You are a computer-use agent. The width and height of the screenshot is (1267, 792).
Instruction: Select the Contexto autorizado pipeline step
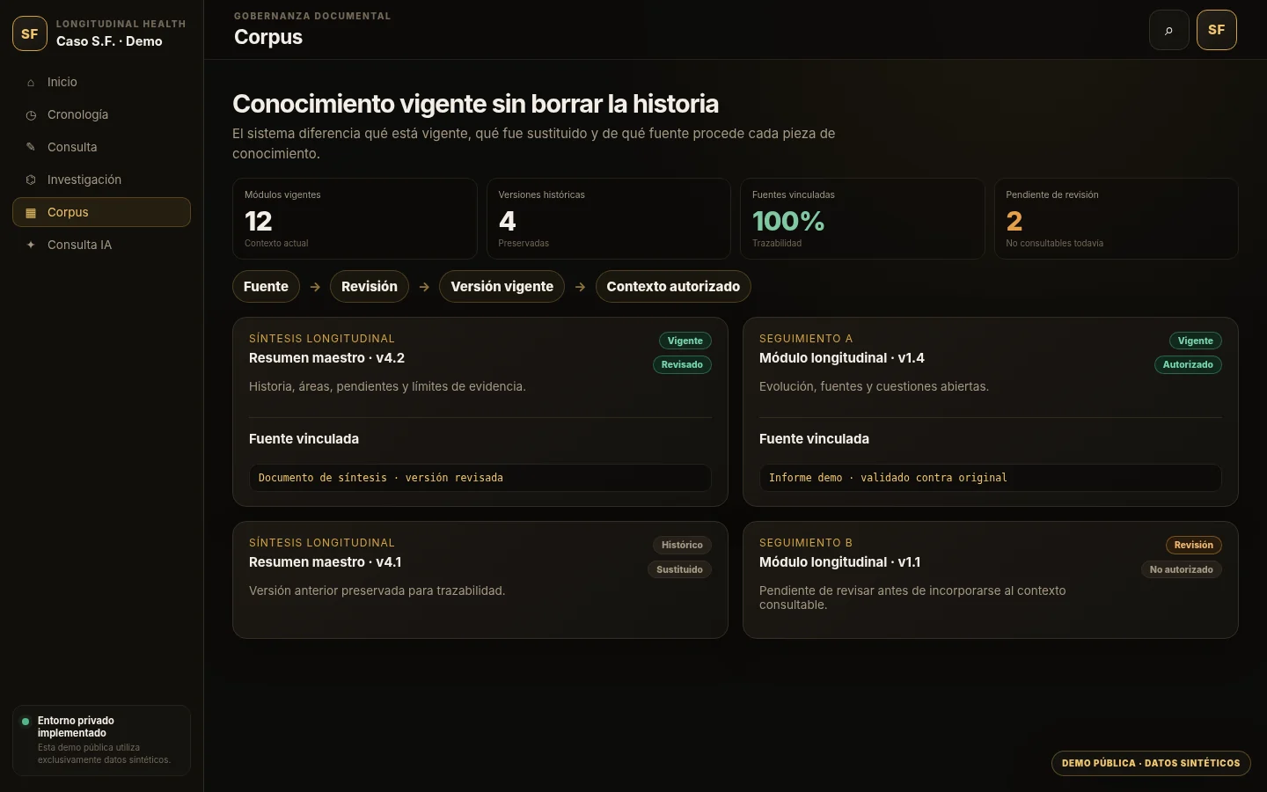673,286
